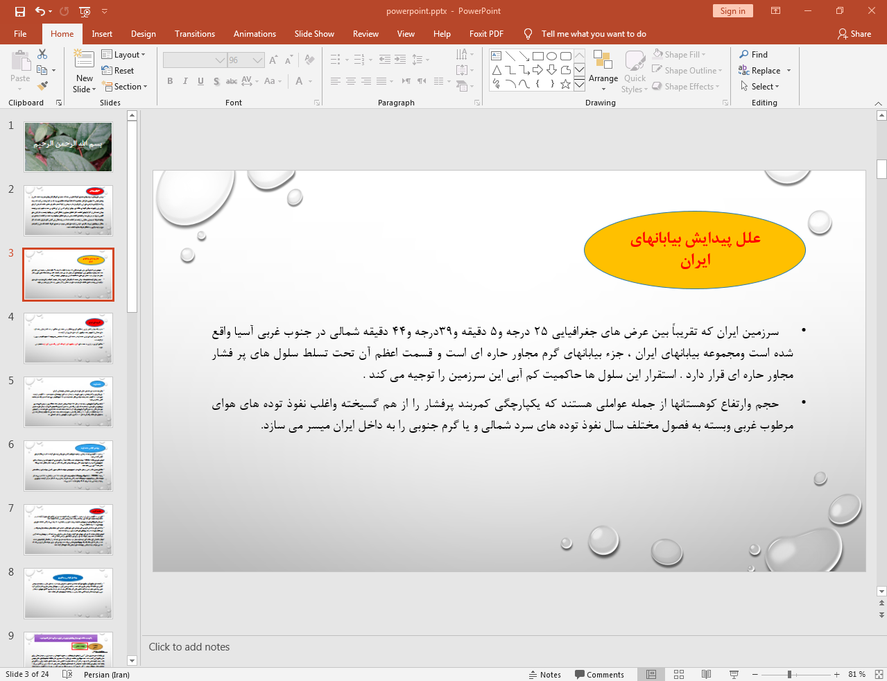Screen dimensions: 887x681
Task: Click the Replace button
Action: coord(765,71)
